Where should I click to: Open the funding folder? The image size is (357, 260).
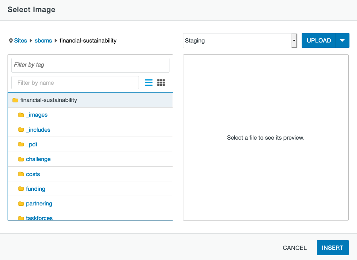tap(35, 189)
